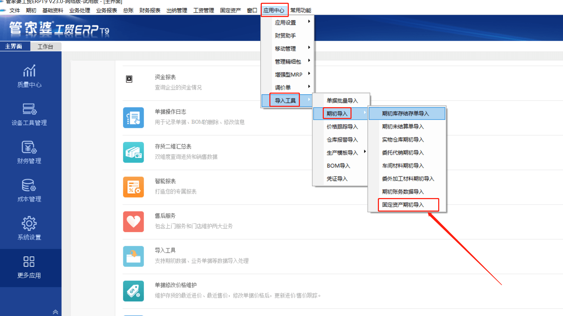Open the 窗口 menu
The width and height of the screenshot is (563, 316).
252,10
